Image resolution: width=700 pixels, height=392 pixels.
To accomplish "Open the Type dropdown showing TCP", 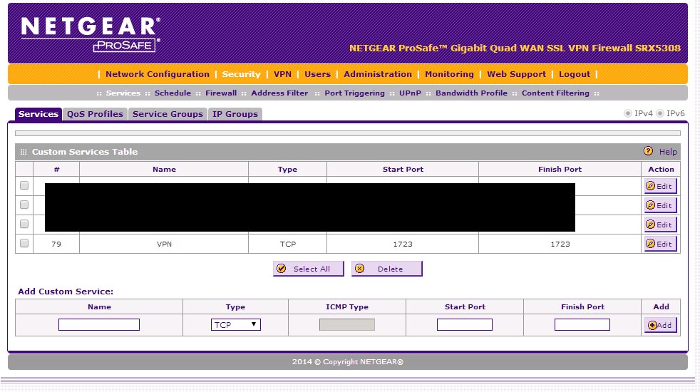I will click(235, 324).
